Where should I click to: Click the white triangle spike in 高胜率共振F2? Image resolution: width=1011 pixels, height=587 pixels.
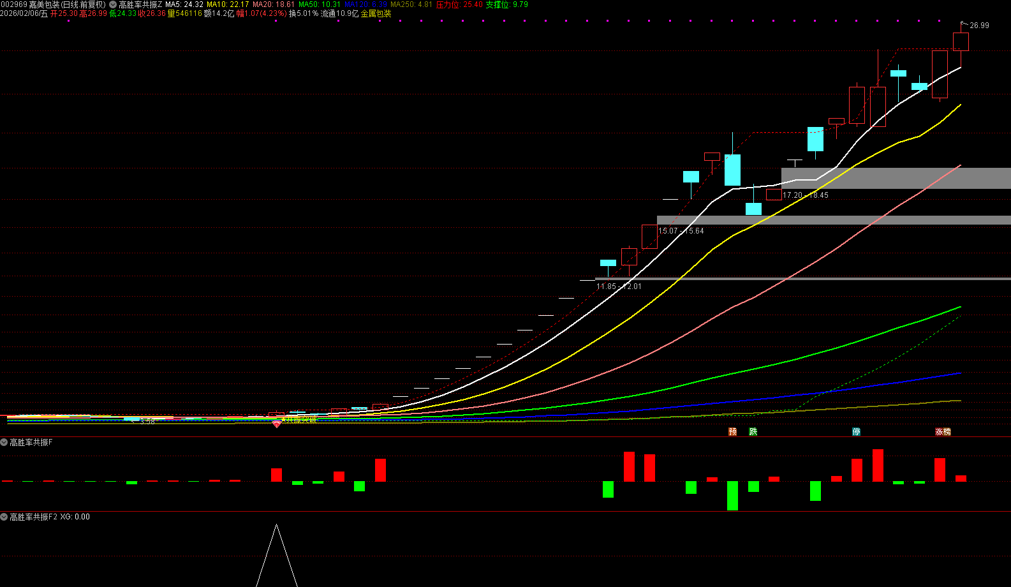pyautogui.click(x=277, y=555)
